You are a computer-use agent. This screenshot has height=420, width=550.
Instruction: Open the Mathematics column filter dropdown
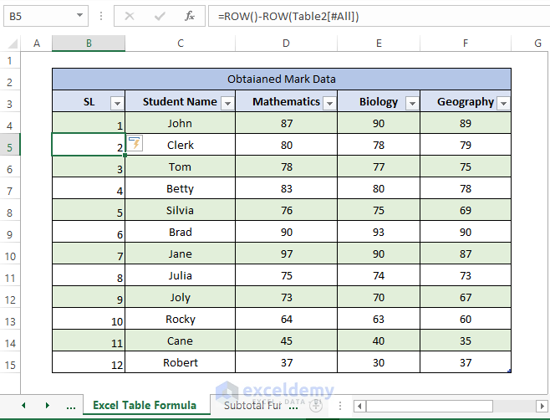point(329,103)
